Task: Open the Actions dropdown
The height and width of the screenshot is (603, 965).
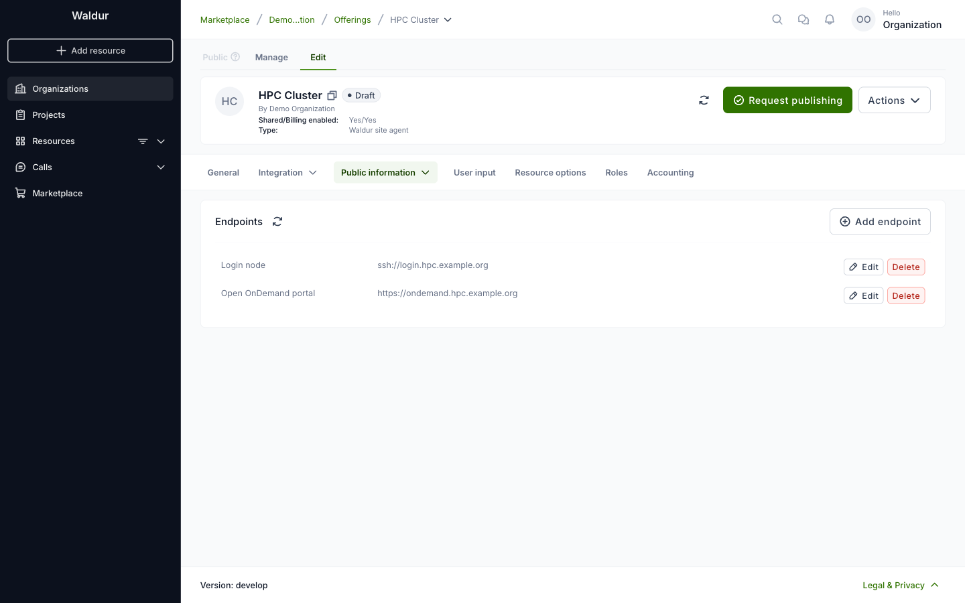Action: click(894, 100)
